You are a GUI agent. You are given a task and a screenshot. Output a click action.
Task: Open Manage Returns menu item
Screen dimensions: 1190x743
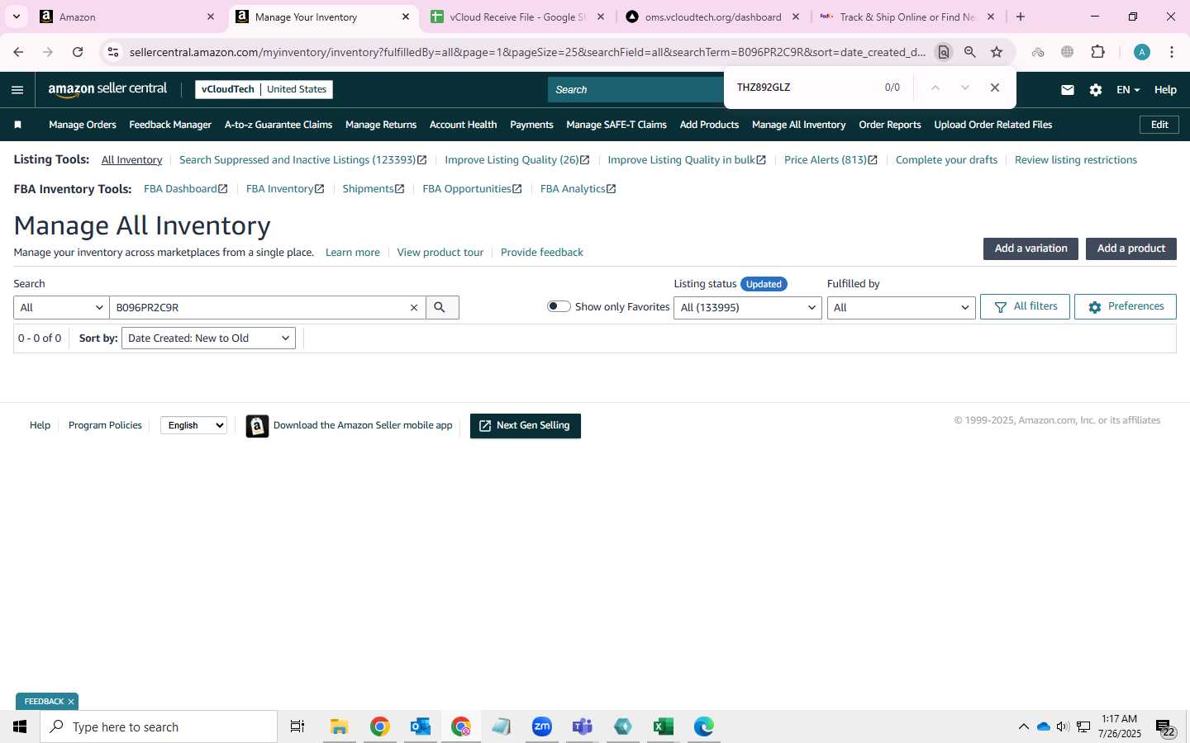381,125
